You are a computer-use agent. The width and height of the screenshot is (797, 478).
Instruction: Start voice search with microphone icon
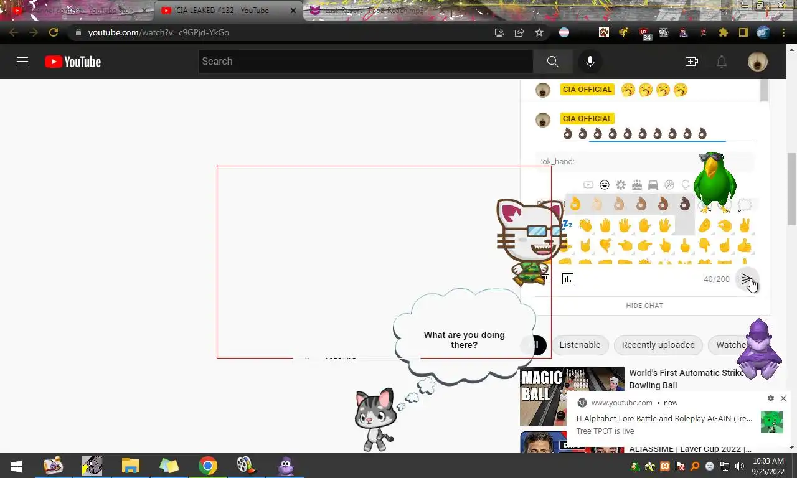click(590, 62)
